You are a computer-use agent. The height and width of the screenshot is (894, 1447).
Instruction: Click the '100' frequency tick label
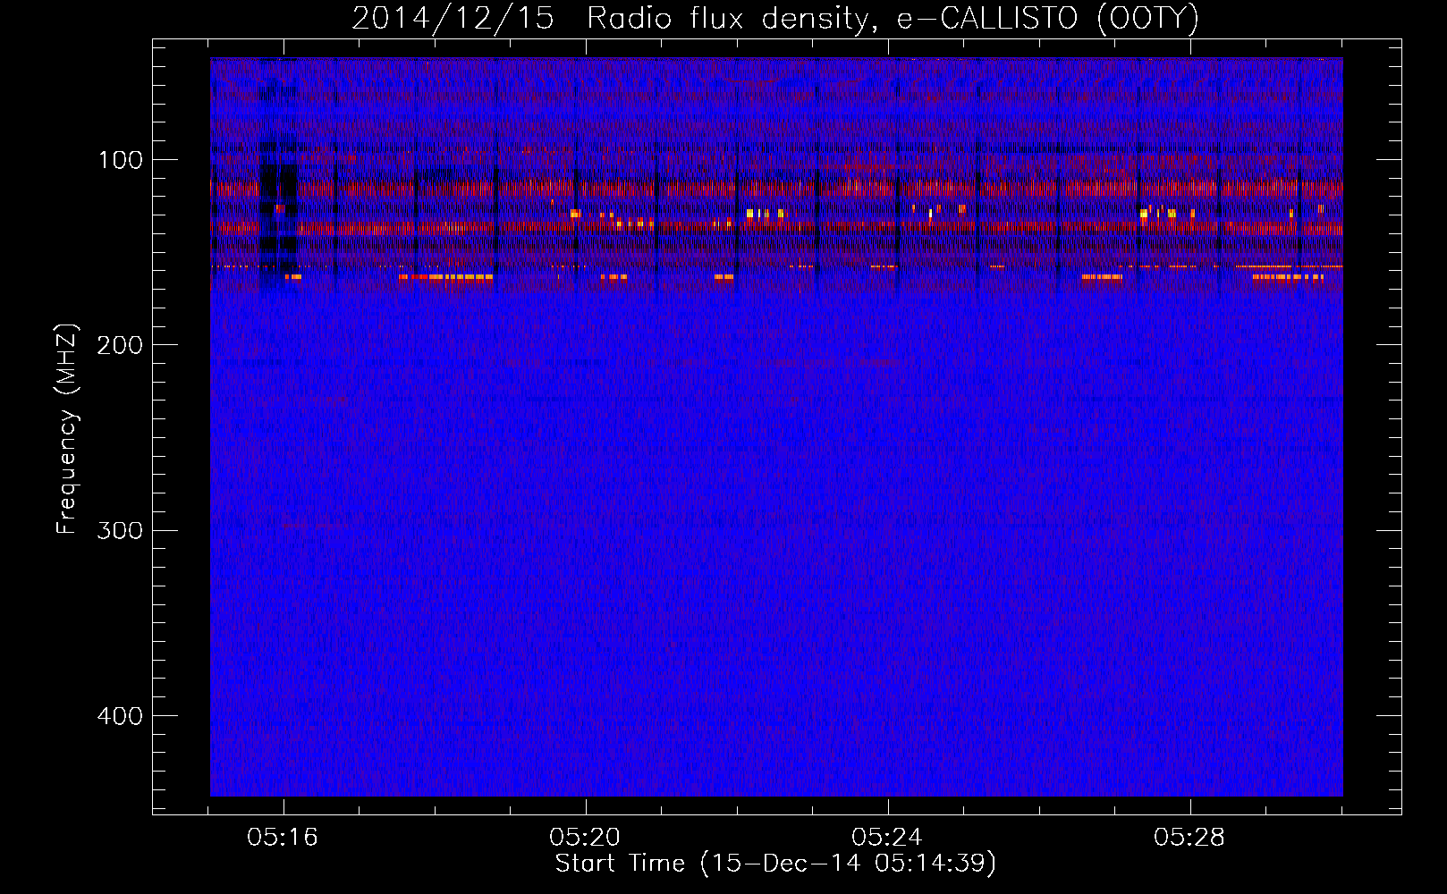pyautogui.click(x=121, y=160)
